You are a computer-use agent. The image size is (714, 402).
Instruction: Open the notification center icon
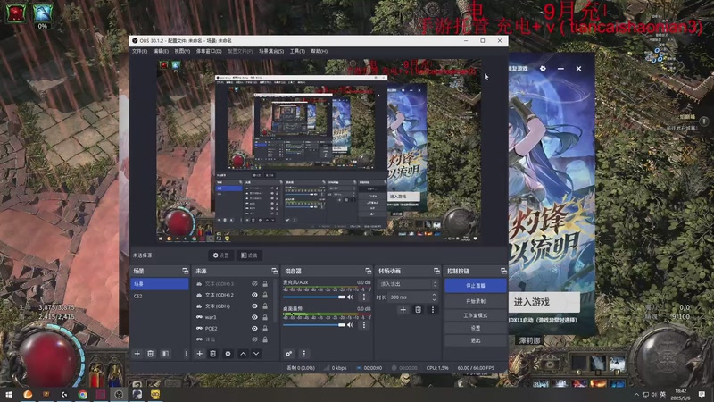click(x=702, y=394)
